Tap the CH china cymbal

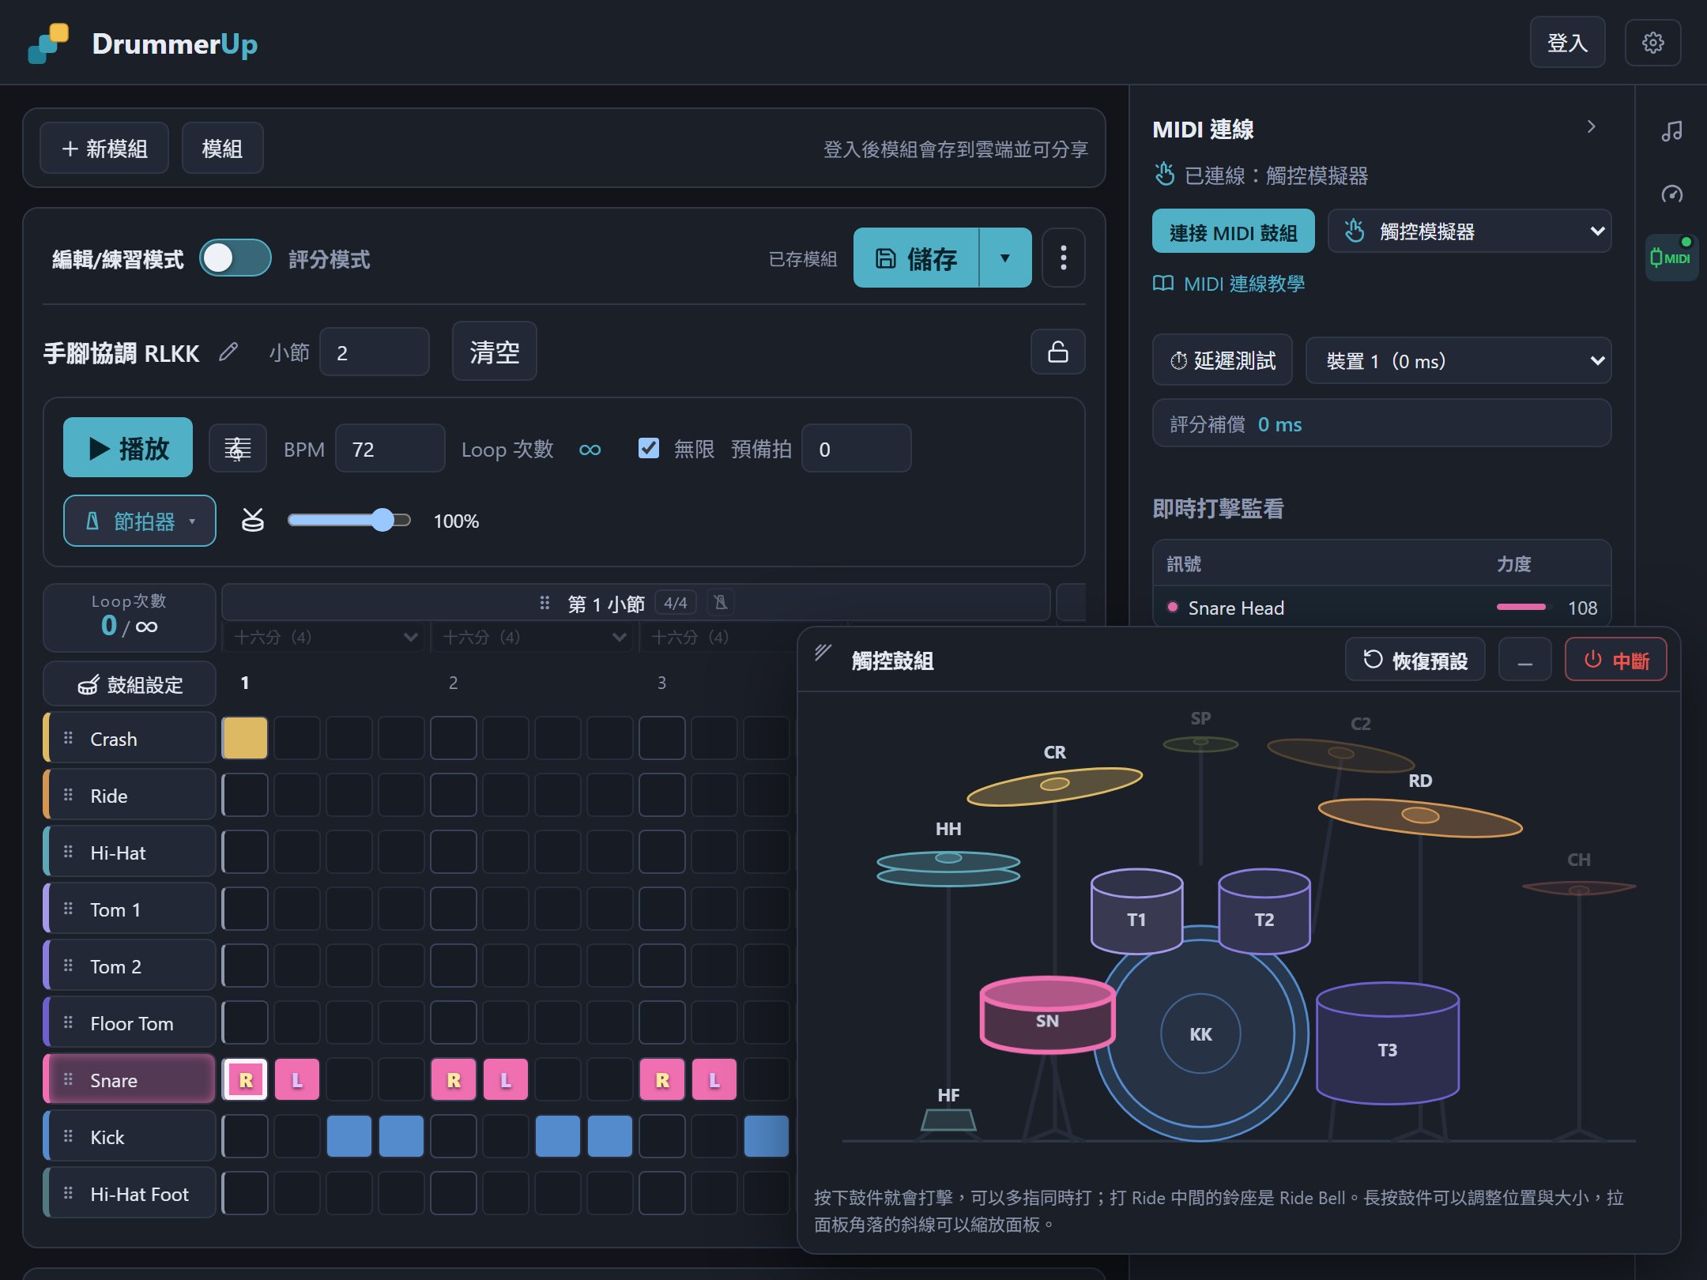(x=1578, y=889)
